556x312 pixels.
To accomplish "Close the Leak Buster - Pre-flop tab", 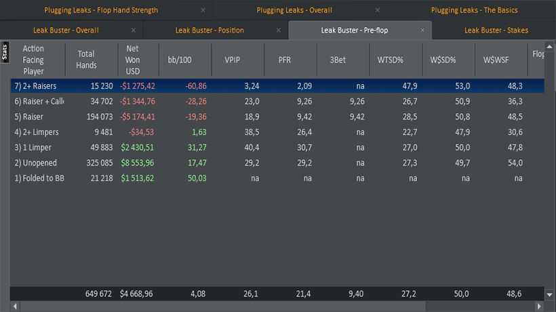I will pyautogui.click(x=422, y=30).
